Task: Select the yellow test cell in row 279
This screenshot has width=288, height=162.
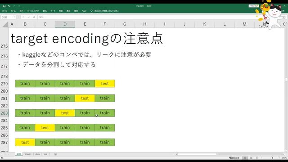Action: click(x=105, y=84)
